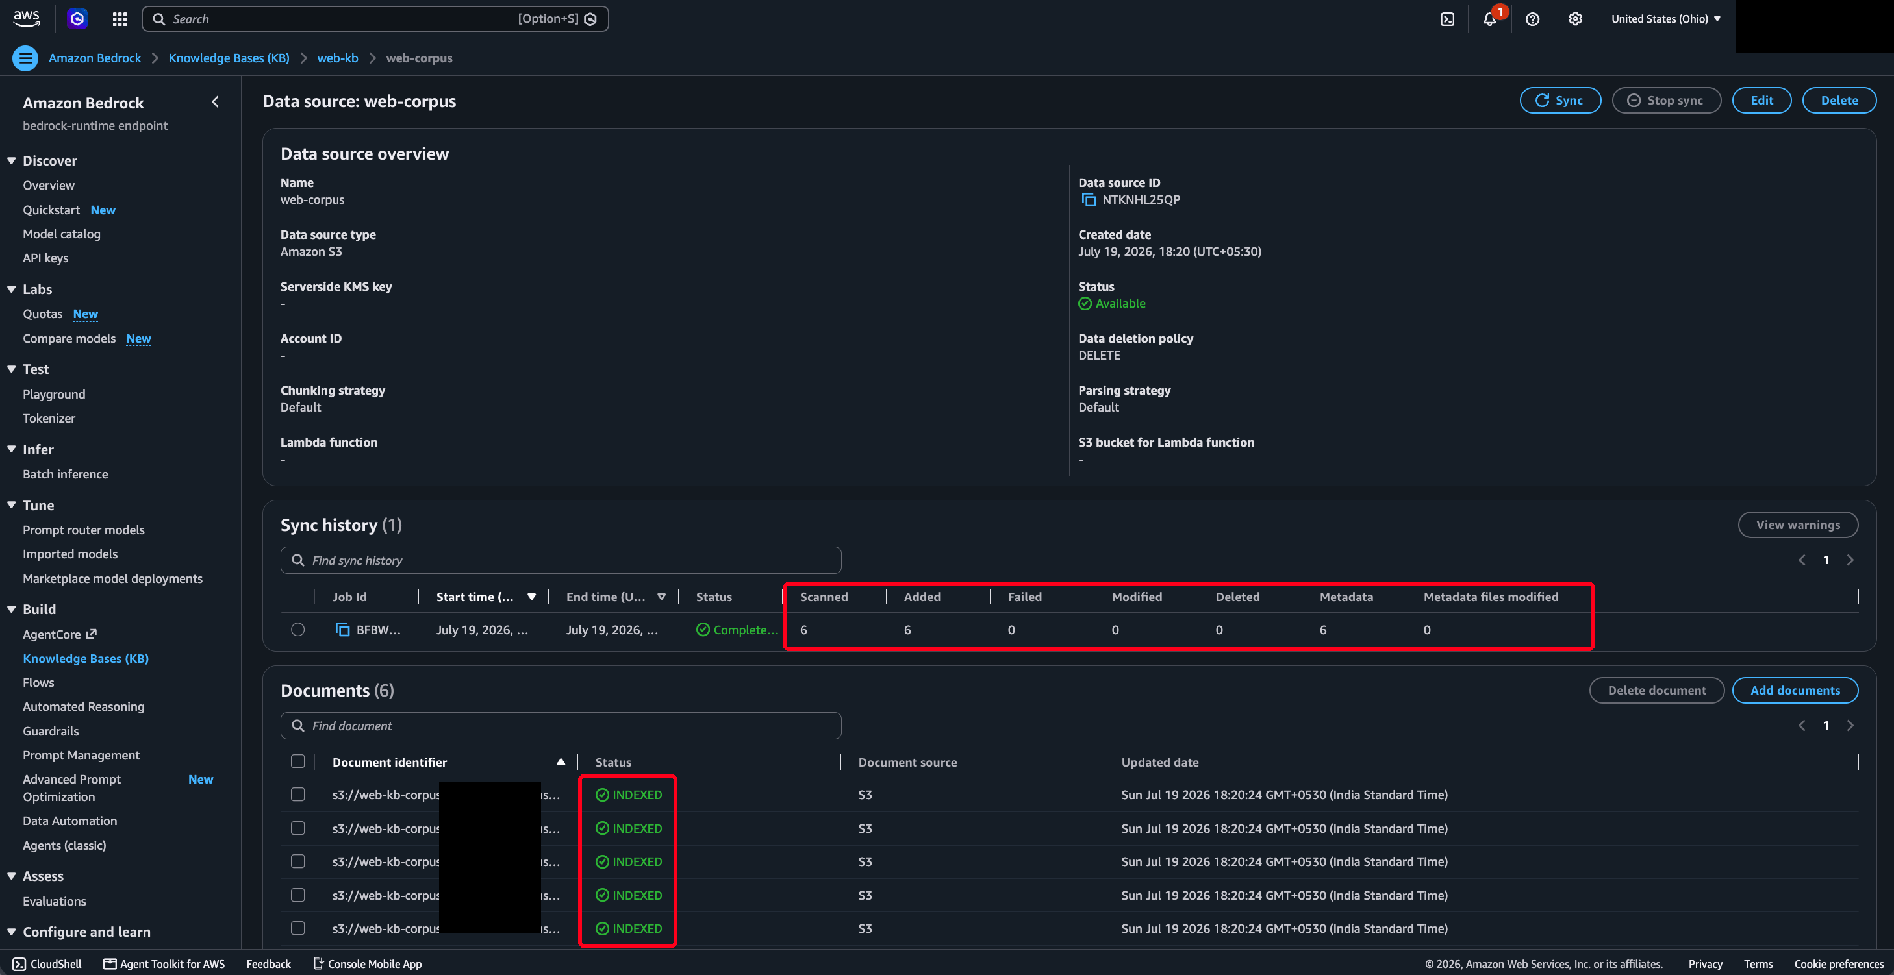1894x975 pixels.
Task: Collapse the Infer section
Action: (12, 449)
